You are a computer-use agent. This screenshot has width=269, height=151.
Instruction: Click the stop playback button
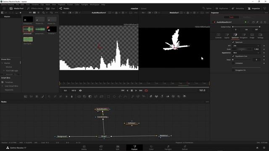(132, 91)
